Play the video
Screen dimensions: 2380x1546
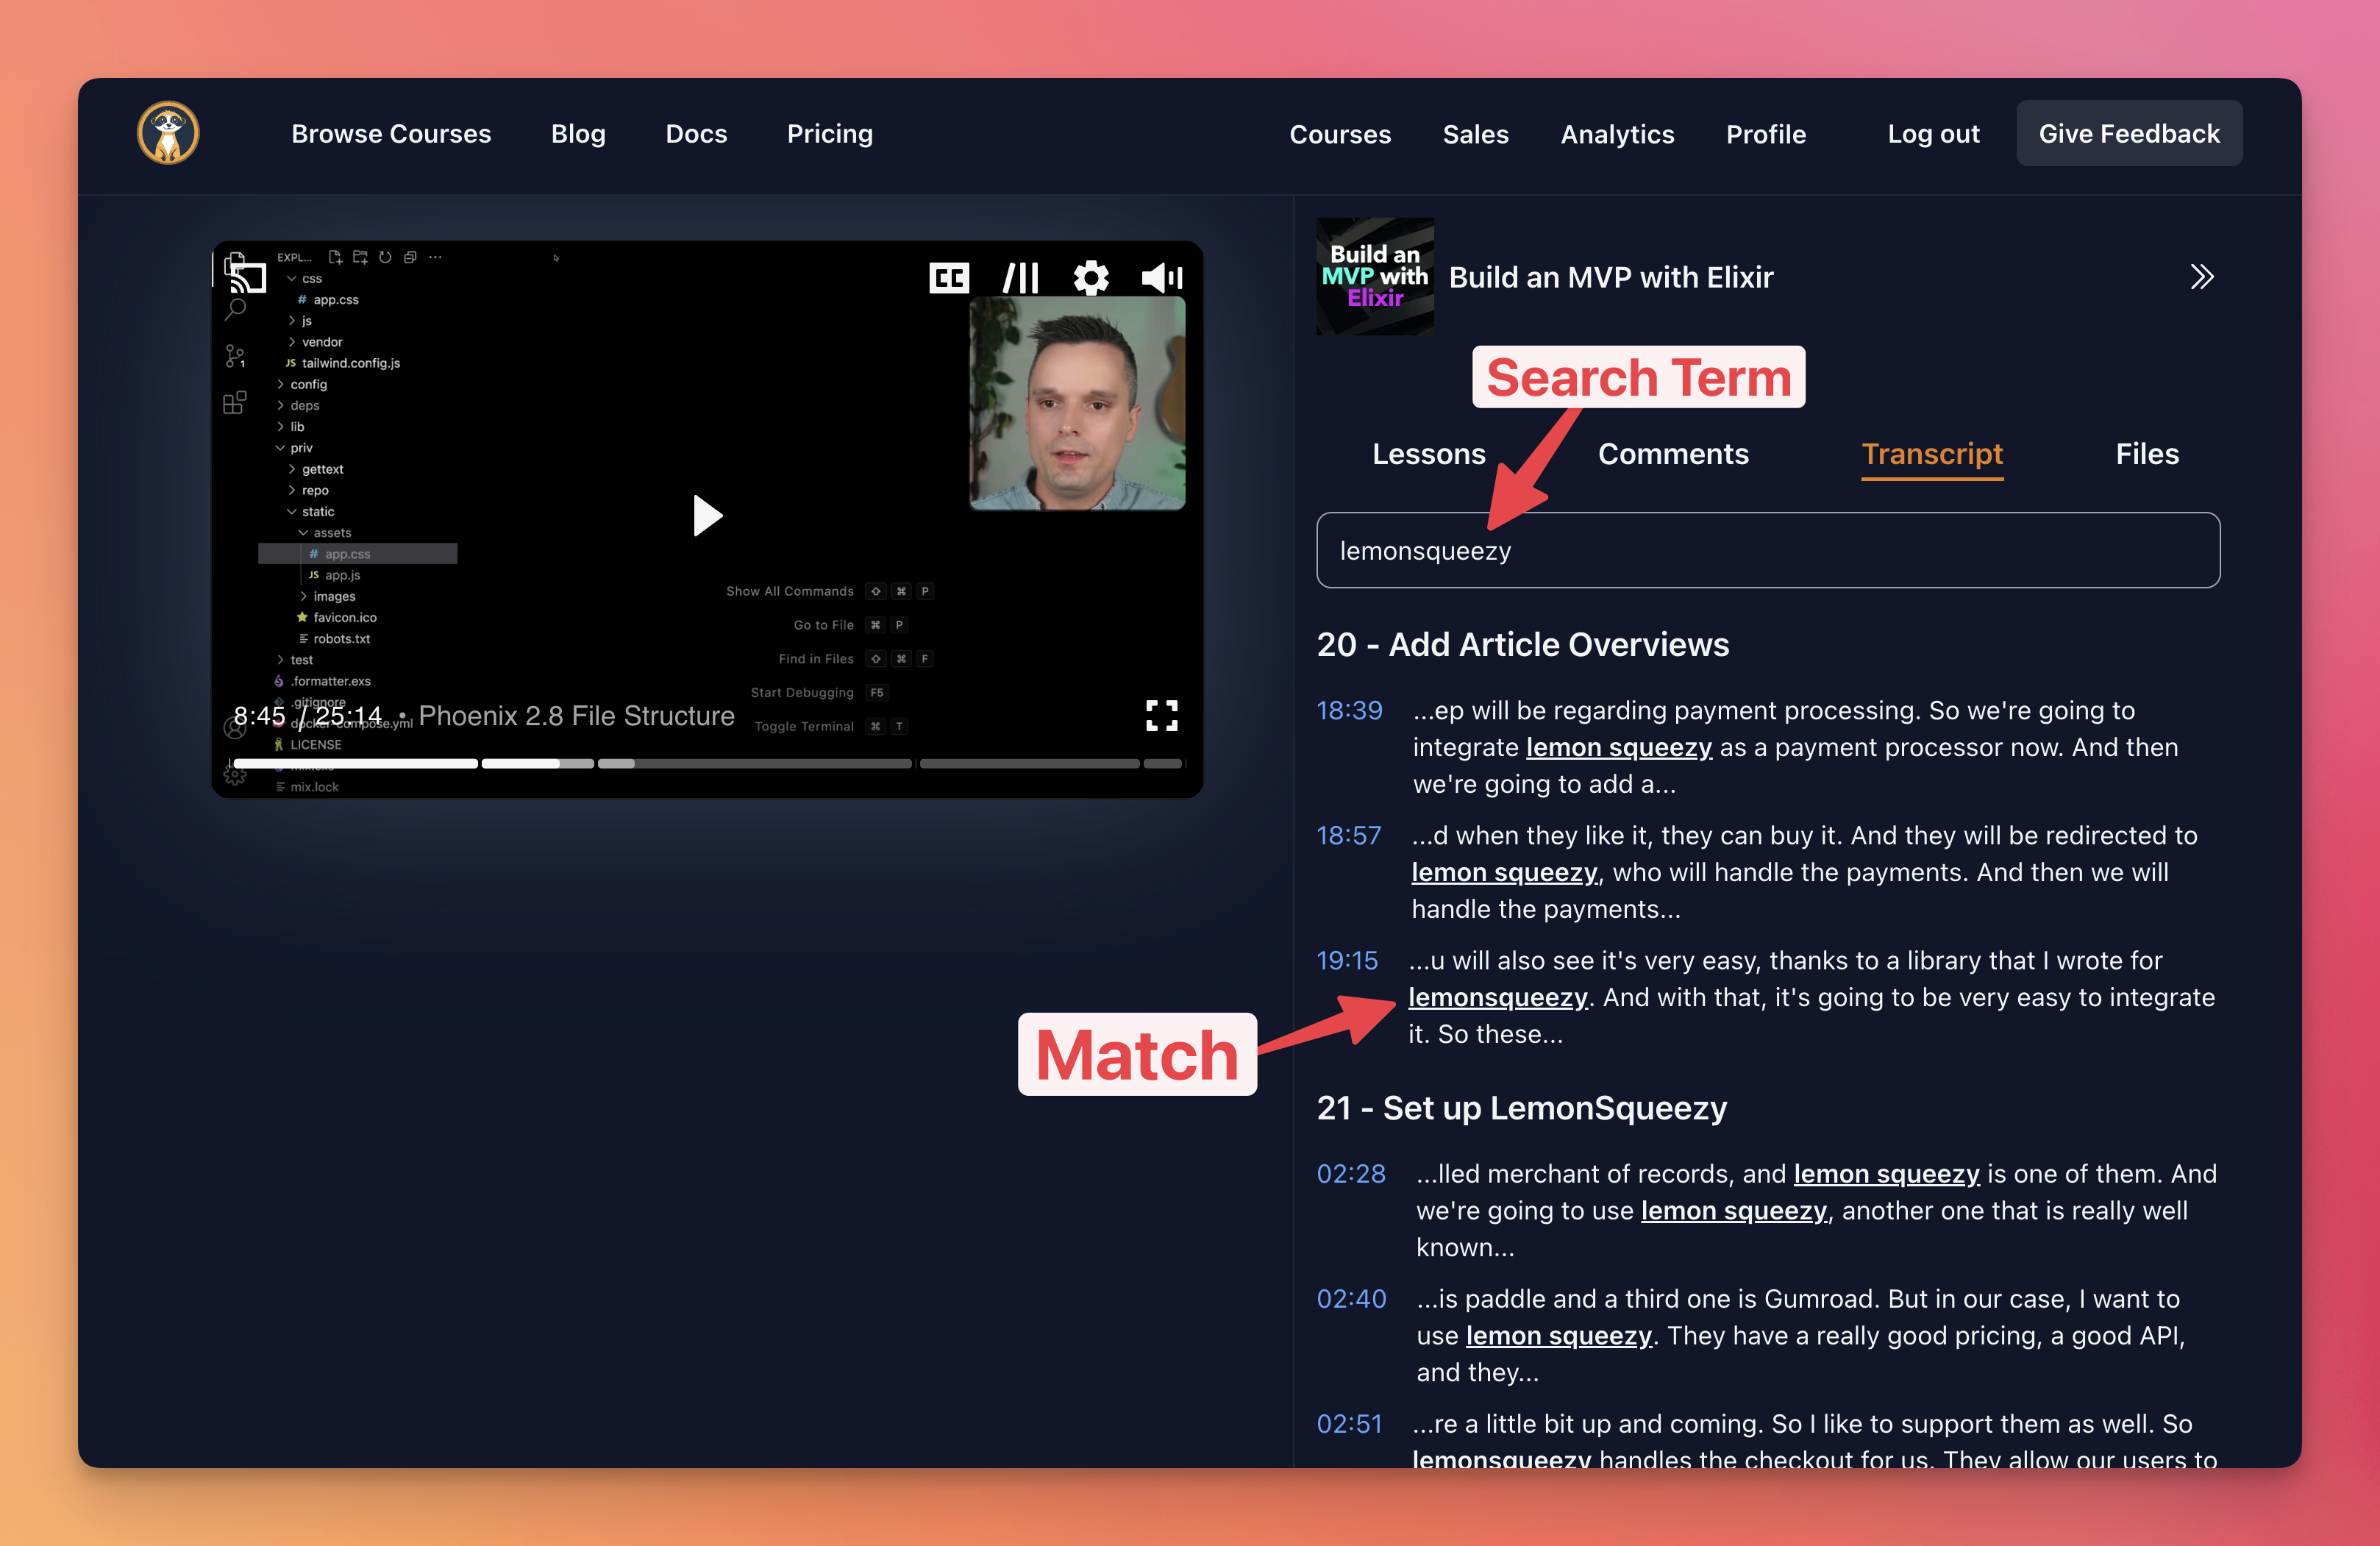(x=707, y=516)
